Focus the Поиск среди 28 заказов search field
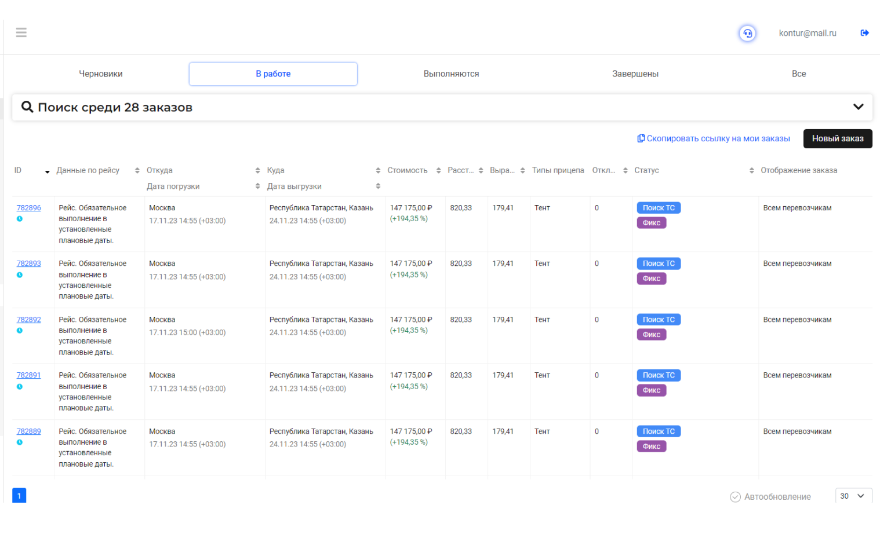Screen dimensions: 880x538 click(442, 107)
